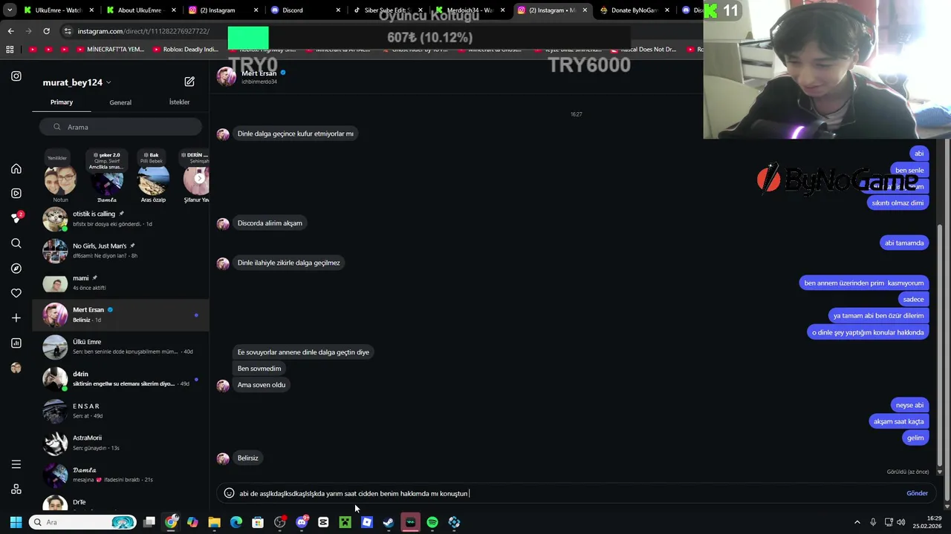Viewport: 951px width, 534px height.
Task: Open emoji picker in message box
Action: click(x=229, y=493)
